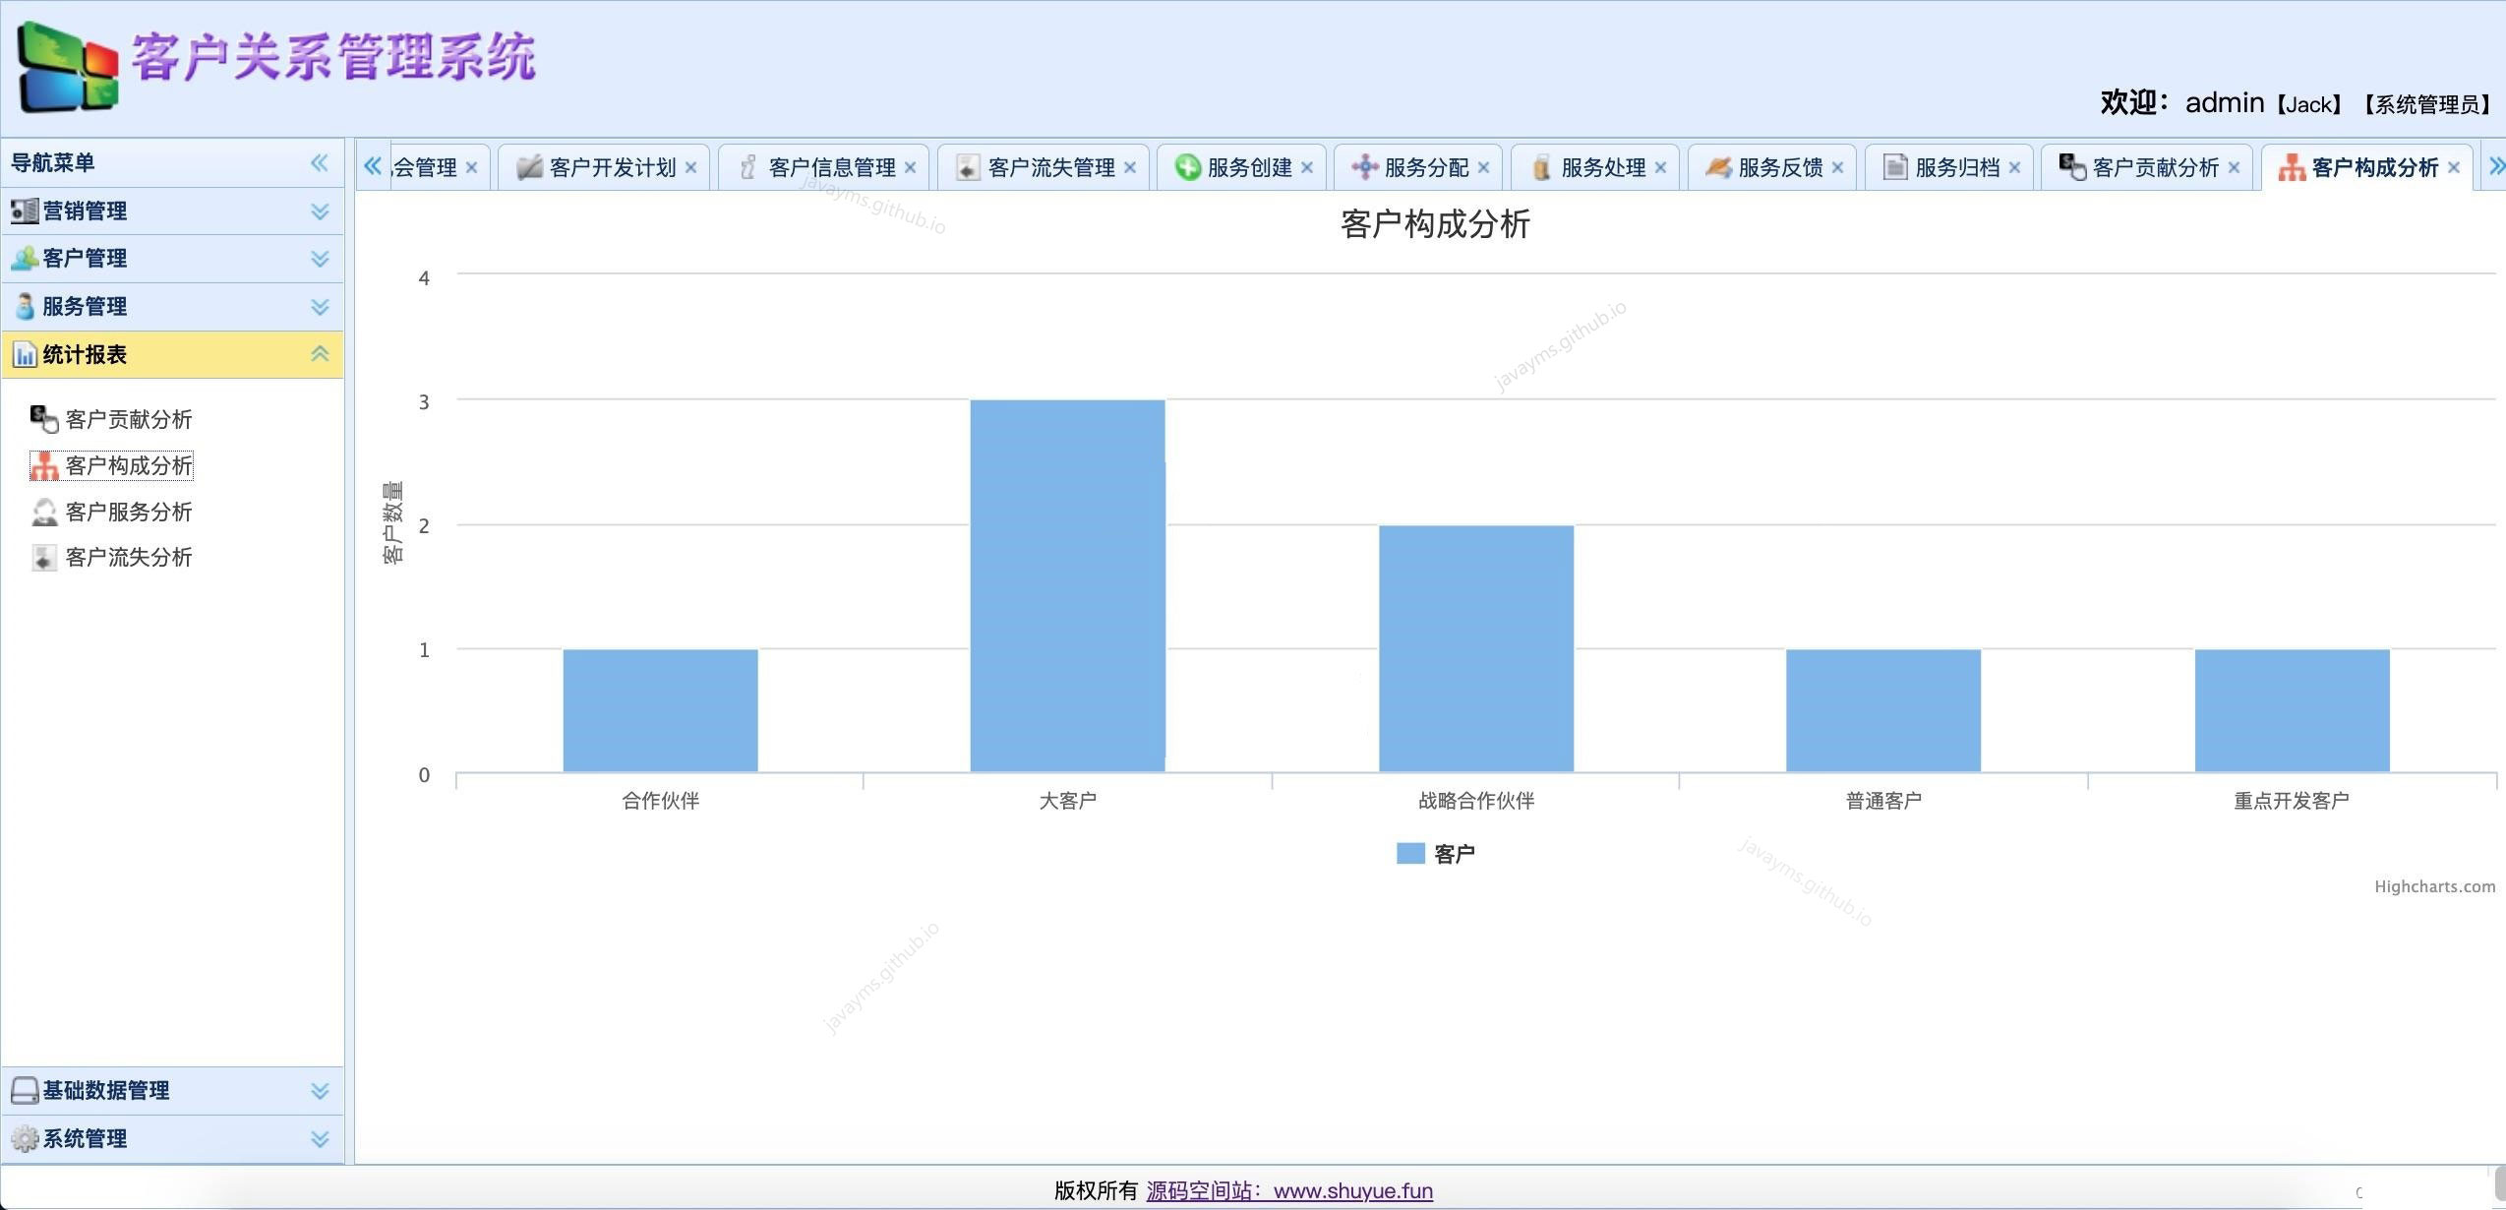Click the Highcharts.com credit link

pyautogui.click(x=2433, y=886)
